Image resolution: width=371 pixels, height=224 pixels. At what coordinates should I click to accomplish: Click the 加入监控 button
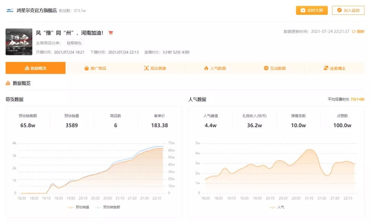348,10
